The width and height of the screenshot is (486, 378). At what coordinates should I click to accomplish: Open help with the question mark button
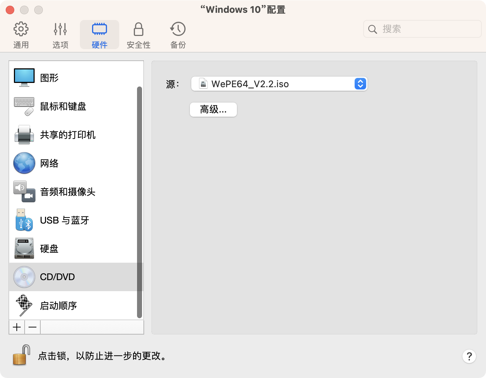(x=469, y=356)
